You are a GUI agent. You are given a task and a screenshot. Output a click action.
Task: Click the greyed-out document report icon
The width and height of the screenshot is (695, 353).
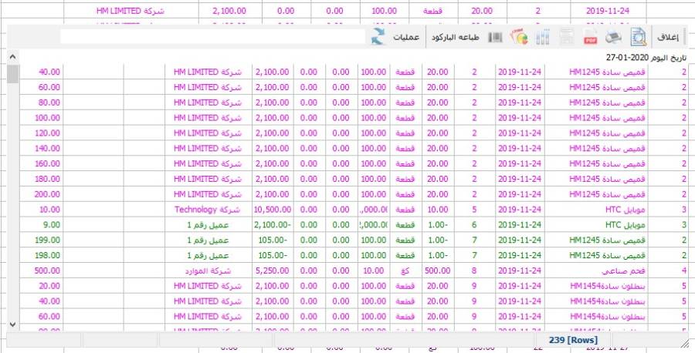[567, 38]
